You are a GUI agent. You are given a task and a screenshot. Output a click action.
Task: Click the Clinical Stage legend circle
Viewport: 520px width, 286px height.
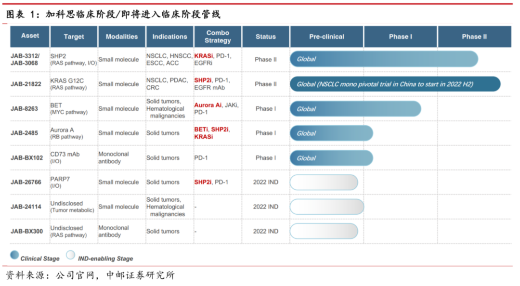point(14,255)
